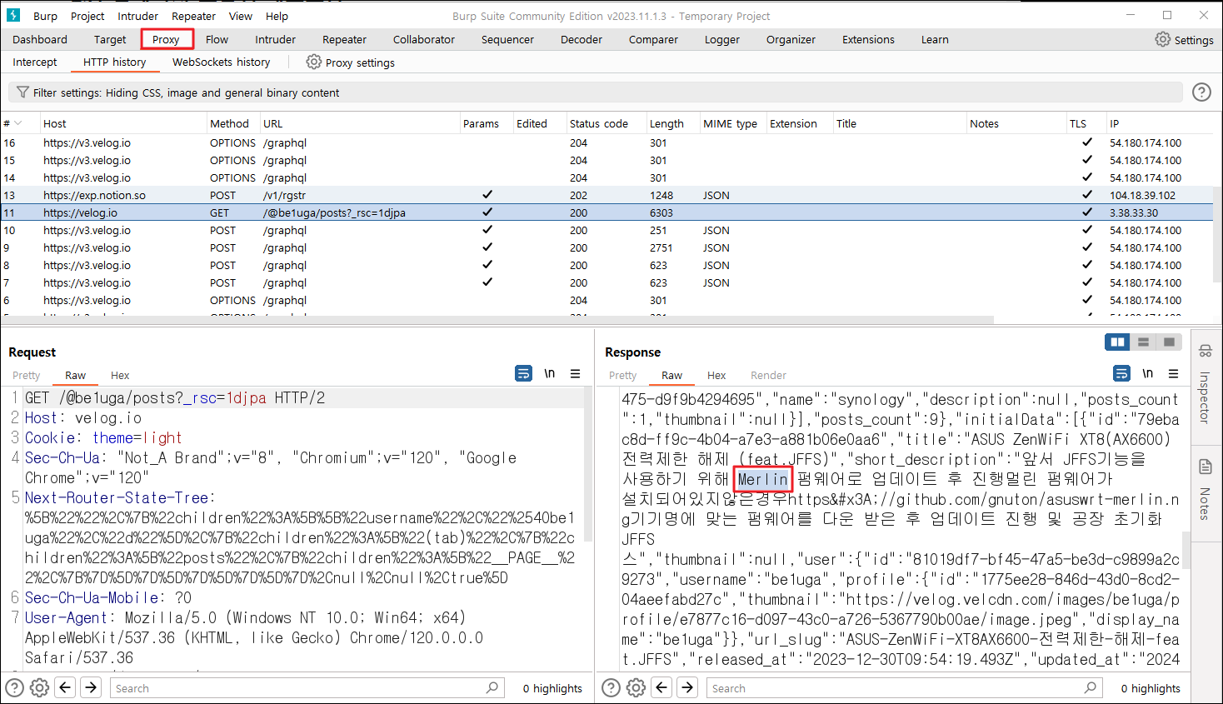Click the history table horizontal scrollbar
This screenshot has height=704, width=1223.
(498, 320)
